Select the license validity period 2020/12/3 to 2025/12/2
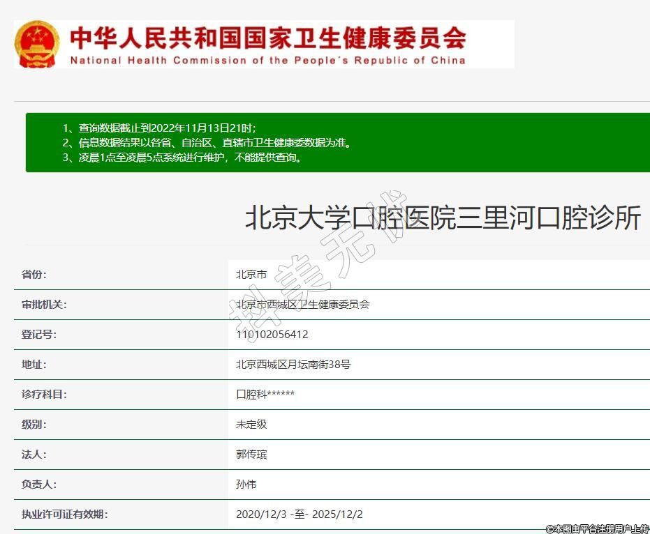 pyautogui.click(x=299, y=514)
